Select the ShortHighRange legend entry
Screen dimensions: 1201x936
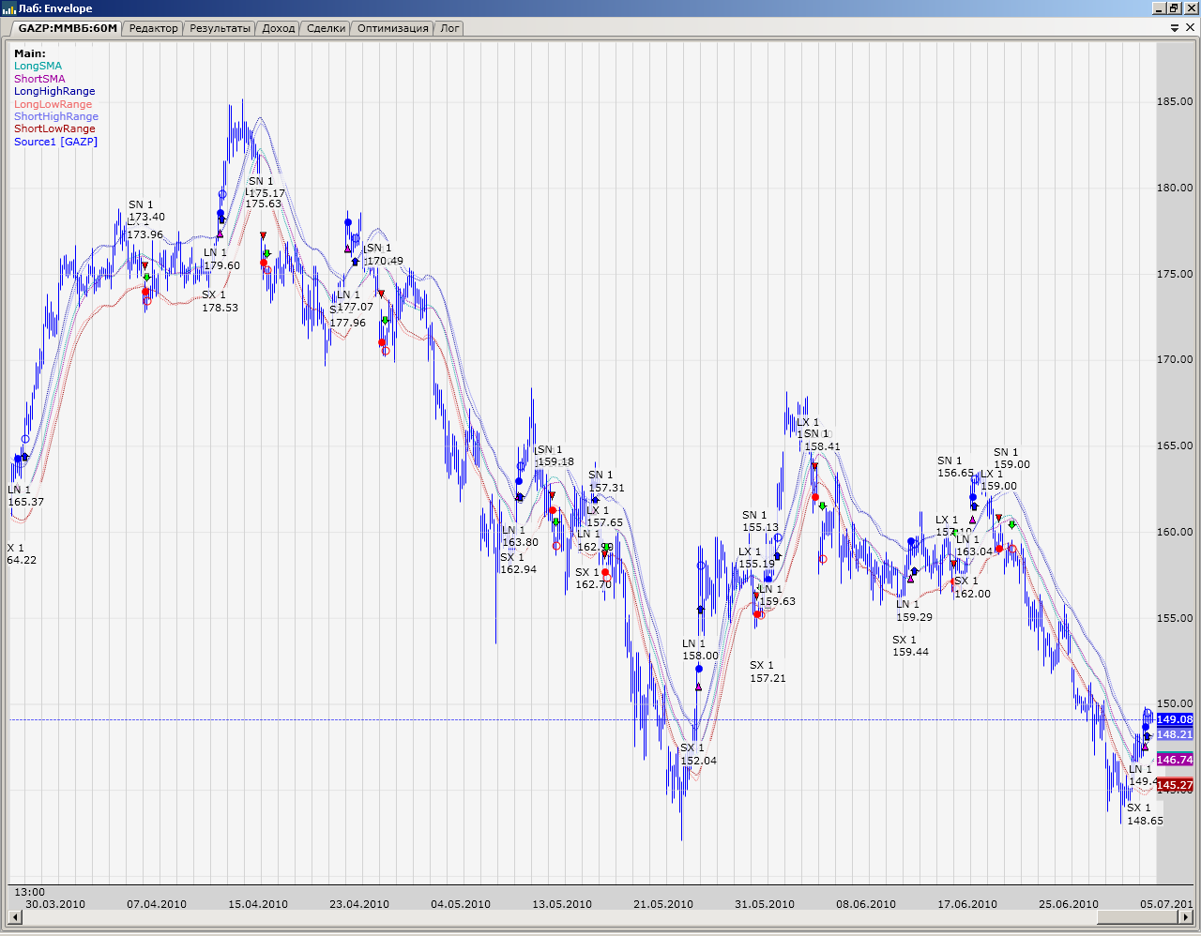click(56, 116)
